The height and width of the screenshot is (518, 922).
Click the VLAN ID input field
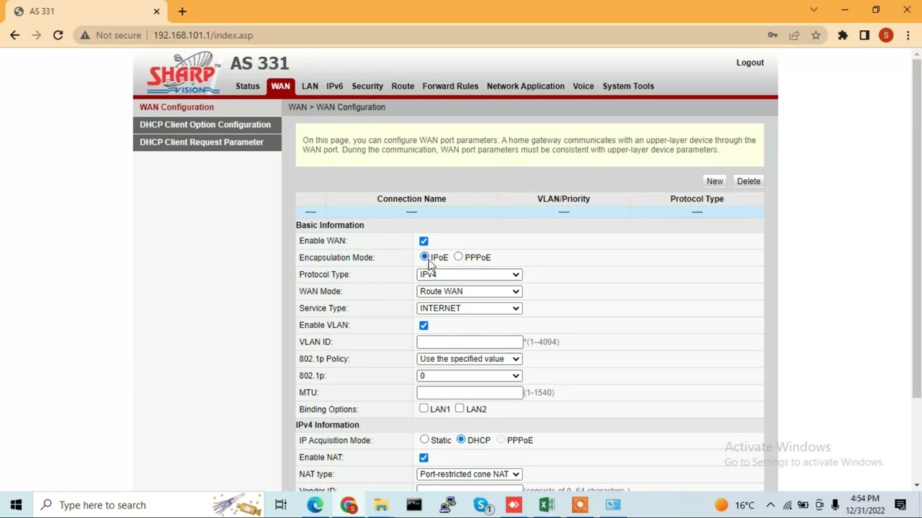[470, 342]
